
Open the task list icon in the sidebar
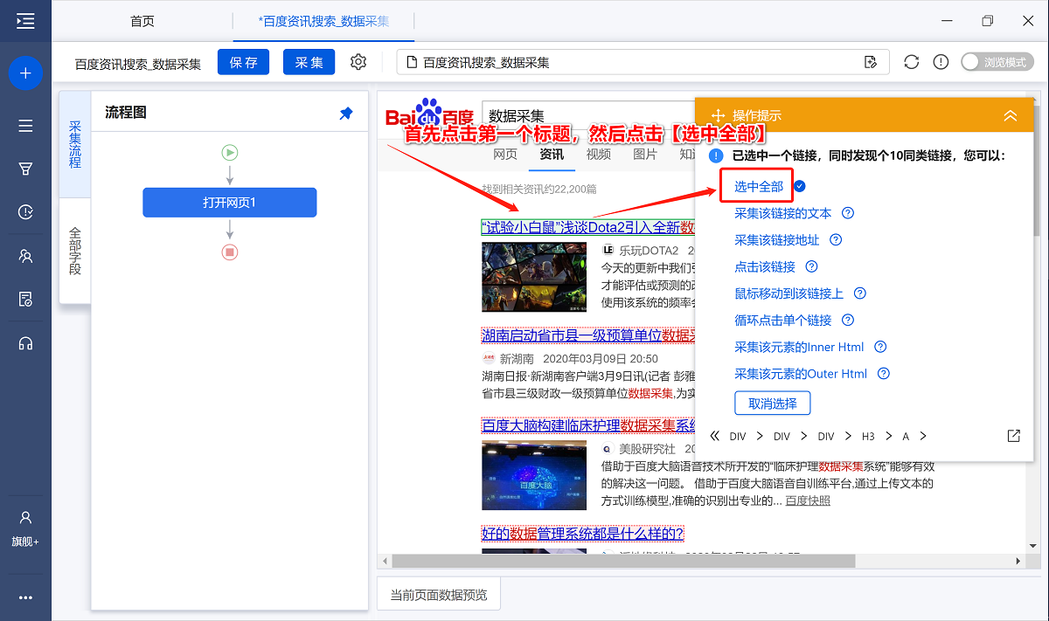point(25,126)
